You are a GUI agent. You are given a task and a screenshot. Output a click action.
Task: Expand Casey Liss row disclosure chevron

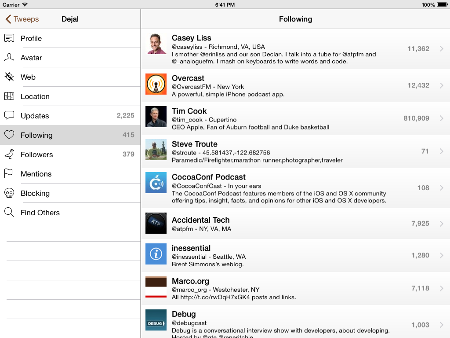(442, 49)
